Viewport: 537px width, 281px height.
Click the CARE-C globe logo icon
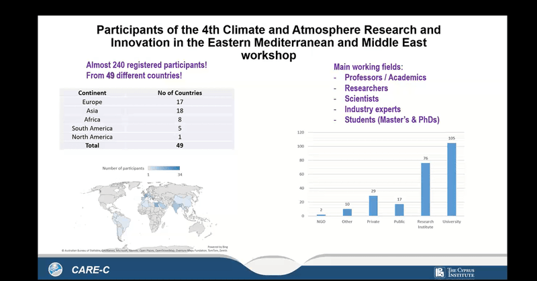(x=56, y=270)
